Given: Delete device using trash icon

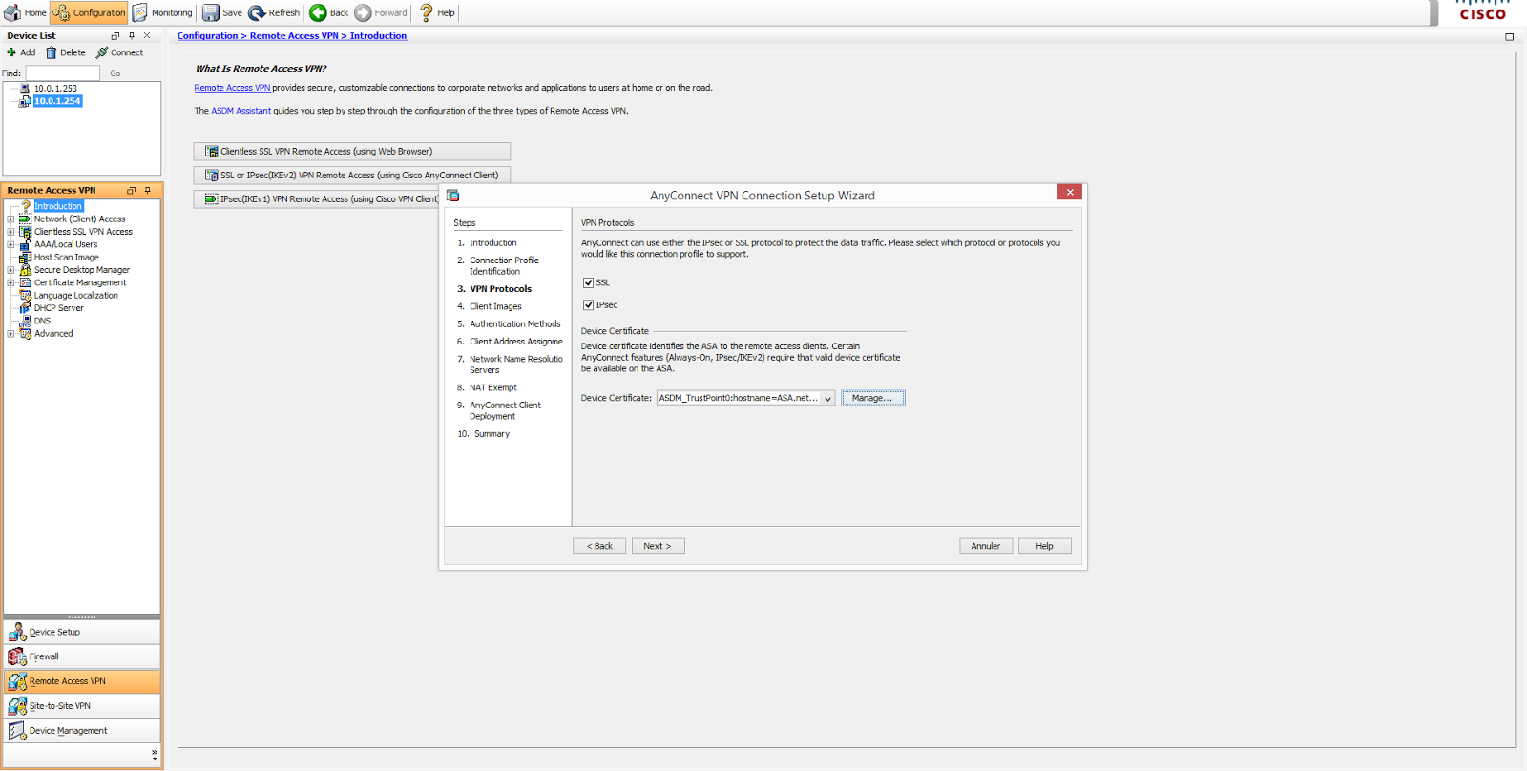Looking at the screenshot, I should tap(52, 52).
